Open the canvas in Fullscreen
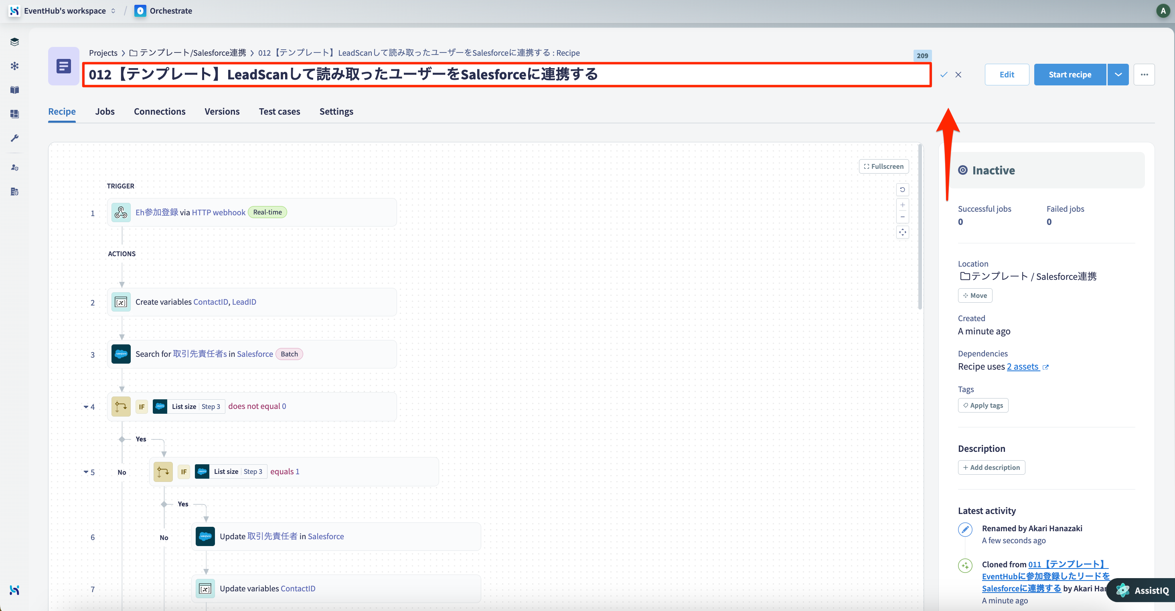Image resolution: width=1175 pixels, height=611 pixels. pyautogui.click(x=883, y=166)
